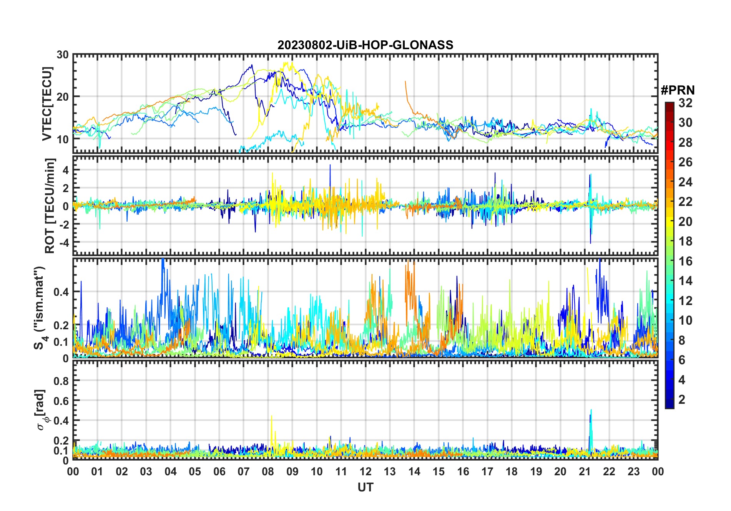
Task: Click the 06 hour tick label on the x-axis
Action: point(219,472)
